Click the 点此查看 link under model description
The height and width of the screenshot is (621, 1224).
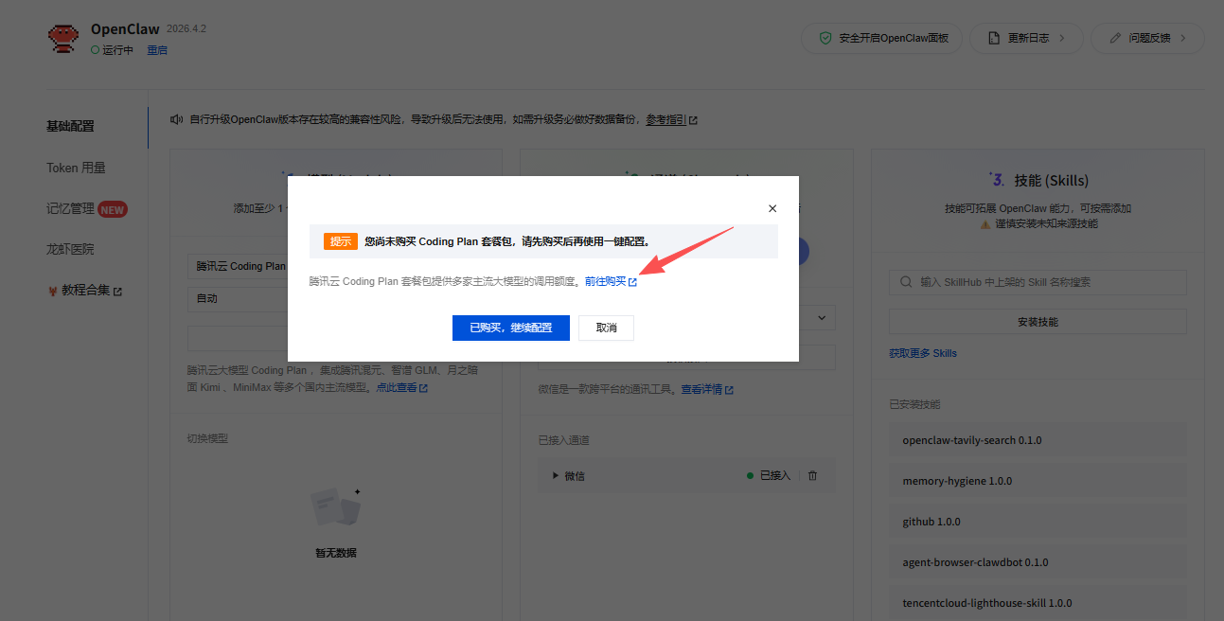tap(397, 388)
